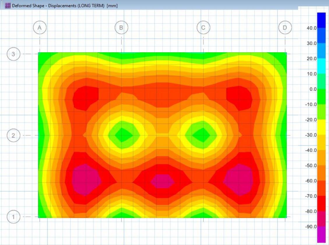Select grid line bubble 2
The height and width of the screenshot is (245, 329).
[13, 135]
